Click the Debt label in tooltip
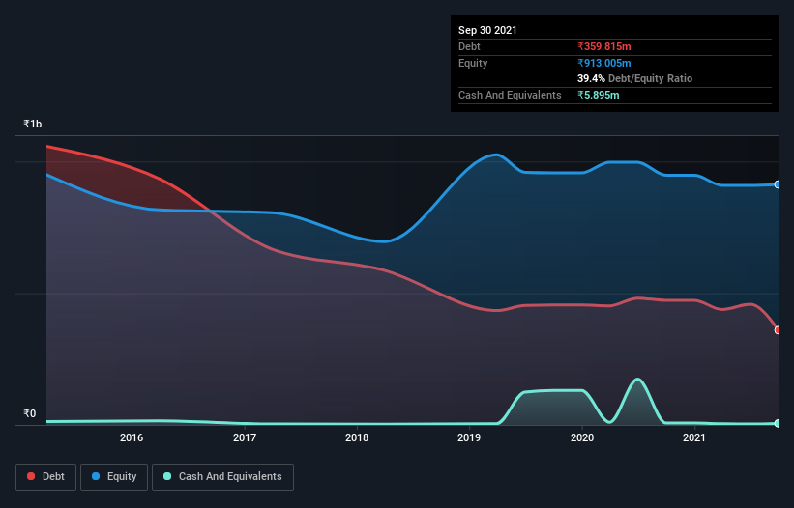 click(x=469, y=46)
